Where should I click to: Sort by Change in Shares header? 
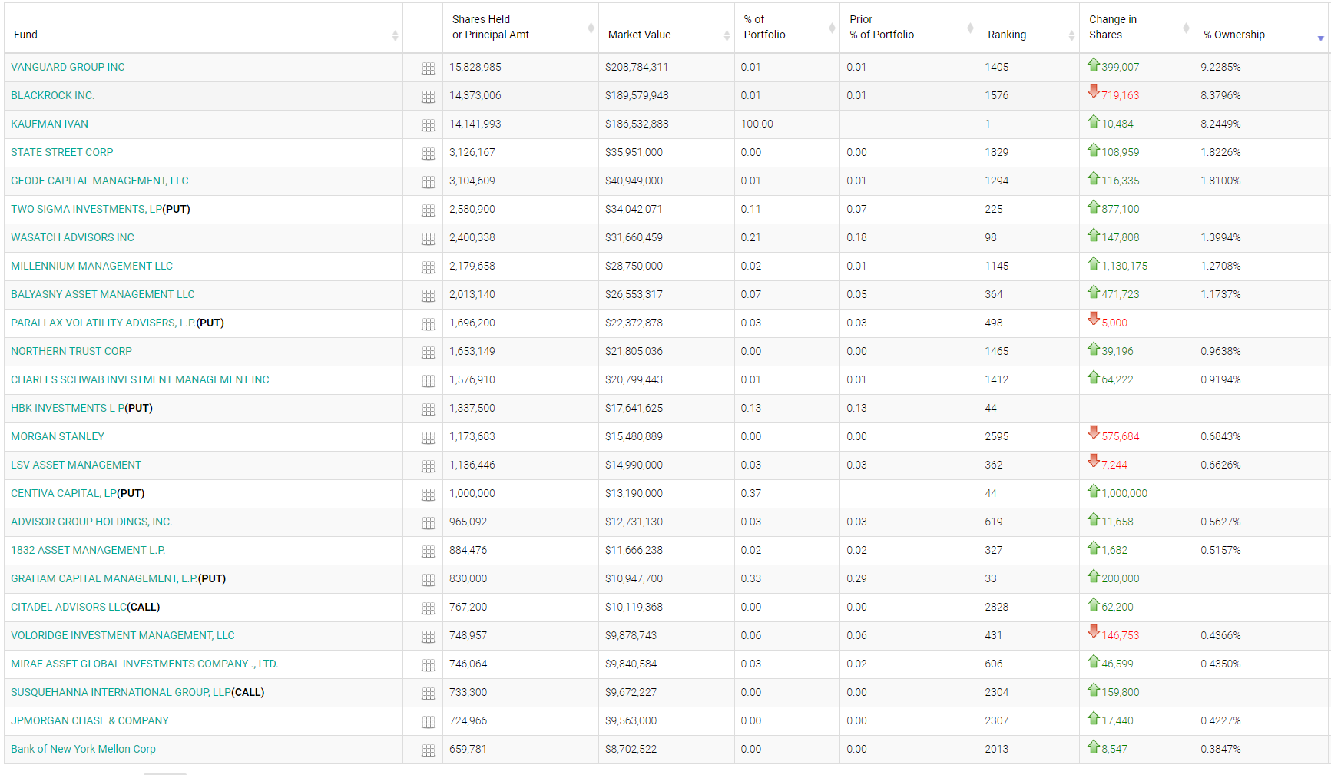click(1137, 28)
